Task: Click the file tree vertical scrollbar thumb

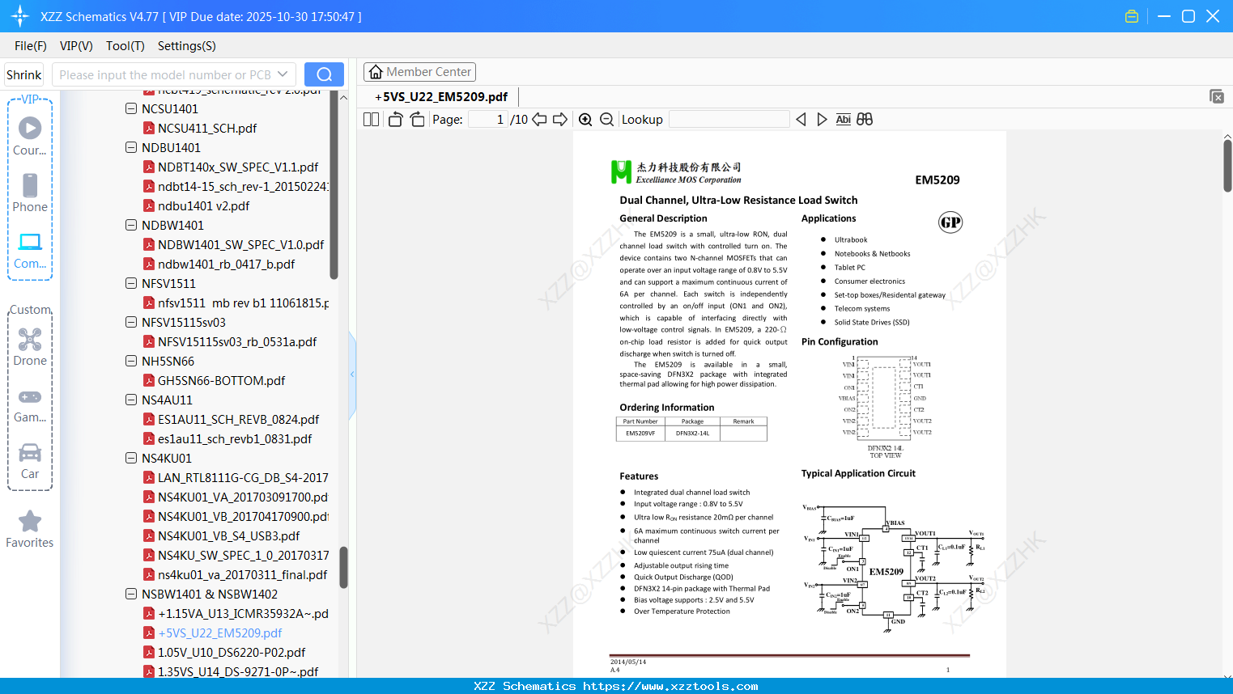Action: coord(343,568)
